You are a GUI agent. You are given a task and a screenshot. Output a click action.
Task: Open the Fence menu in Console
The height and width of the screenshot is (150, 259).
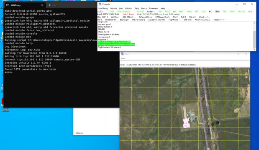[x=144, y=8]
